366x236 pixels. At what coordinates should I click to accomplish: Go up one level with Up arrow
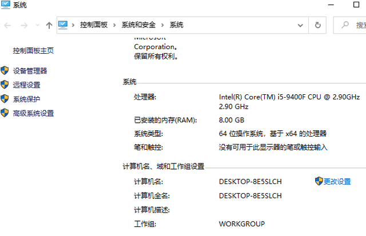[49, 25]
